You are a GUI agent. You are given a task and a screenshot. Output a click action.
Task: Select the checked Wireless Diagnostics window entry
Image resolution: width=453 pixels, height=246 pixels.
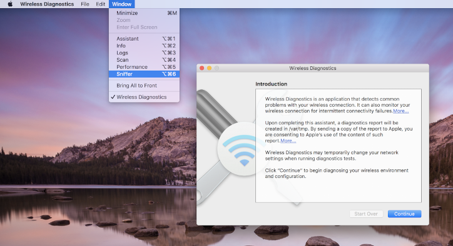[x=144, y=97]
